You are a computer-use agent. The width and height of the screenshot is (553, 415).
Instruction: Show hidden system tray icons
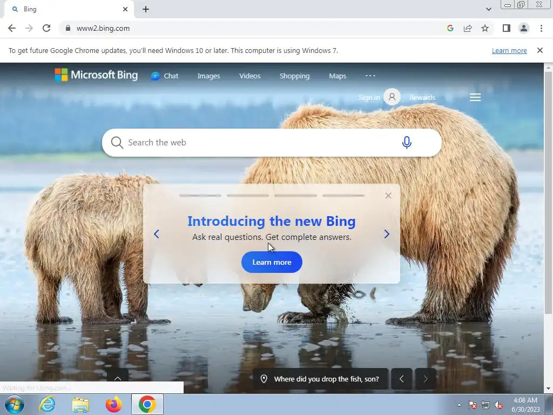pyautogui.click(x=459, y=405)
